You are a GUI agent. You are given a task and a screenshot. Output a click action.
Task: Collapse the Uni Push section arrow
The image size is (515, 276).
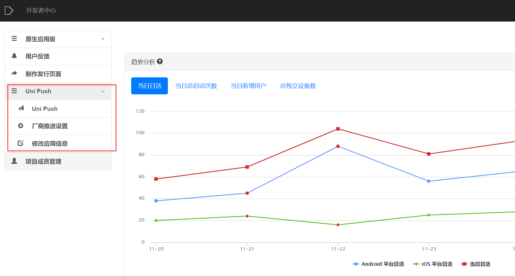103,91
